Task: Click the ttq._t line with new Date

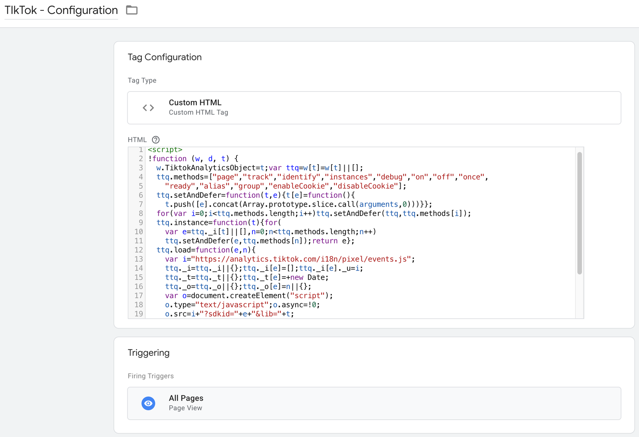Action: coord(247,278)
